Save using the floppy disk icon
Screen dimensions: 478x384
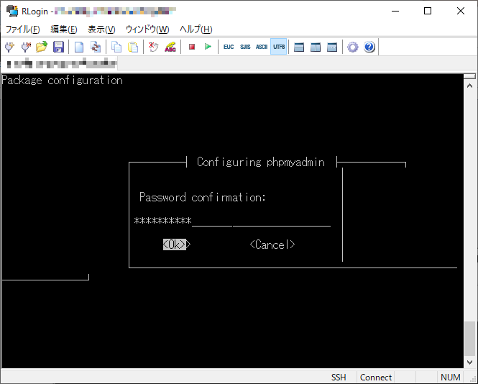pos(58,47)
